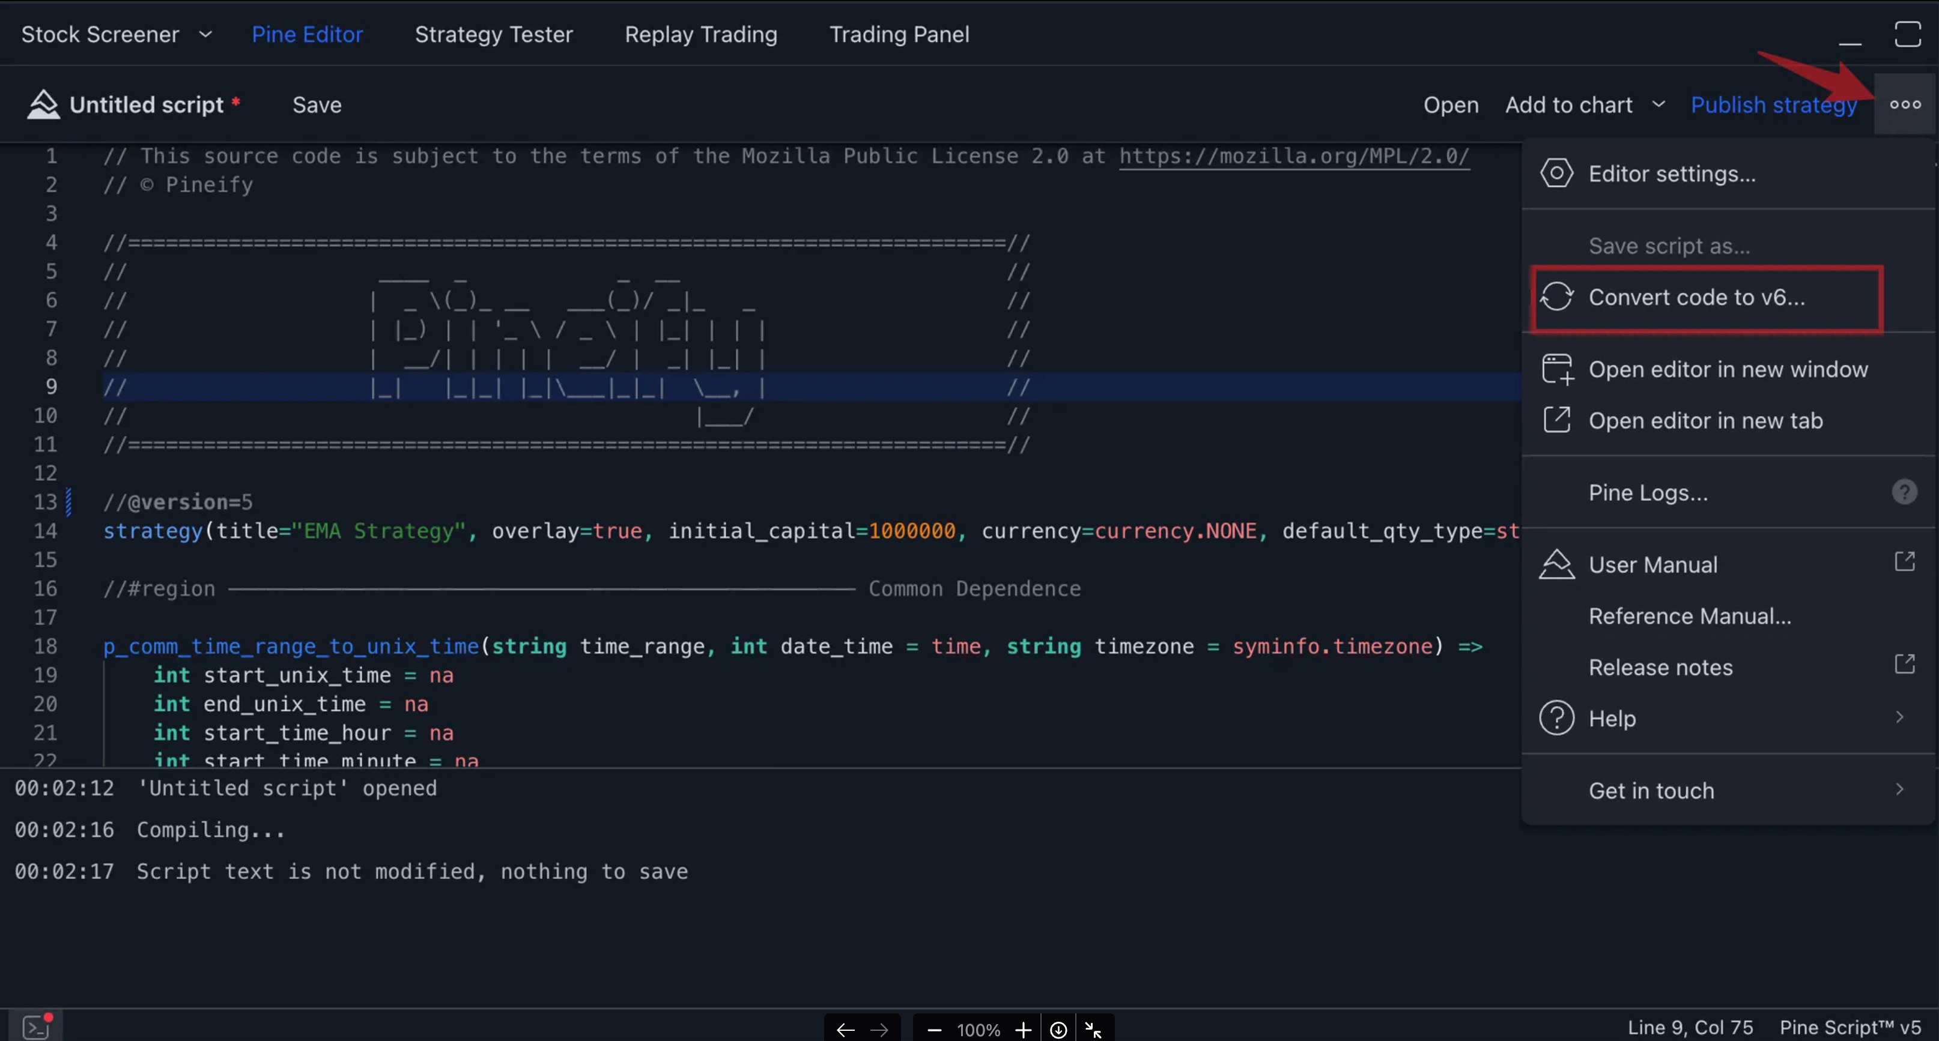Click the circled down-arrow icon in bottom toolbar
The height and width of the screenshot is (1041, 1939).
[x=1058, y=1030]
